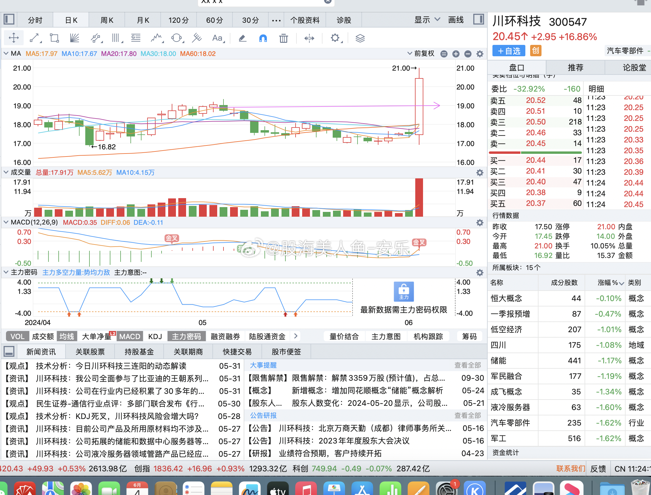The width and height of the screenshot is (651, 495).
Task: Open the MA indicator settings gear
Action: 480,54
